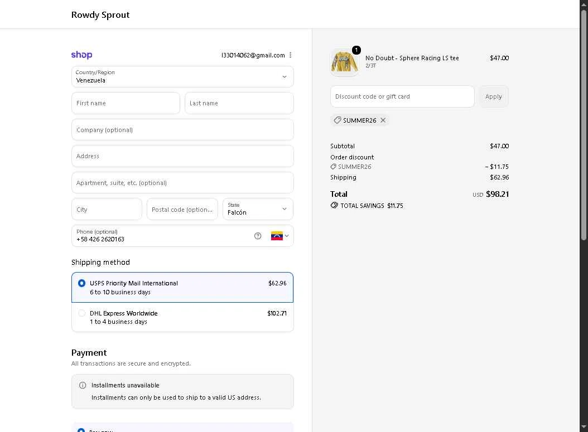Click the total savings tag icon
Viewport: 588px width, 432px height.
pos(334,205)
